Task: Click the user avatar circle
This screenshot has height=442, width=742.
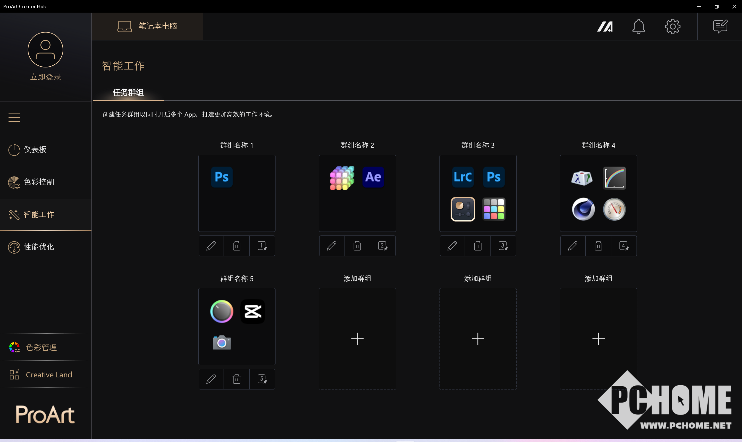Action: 46,50
